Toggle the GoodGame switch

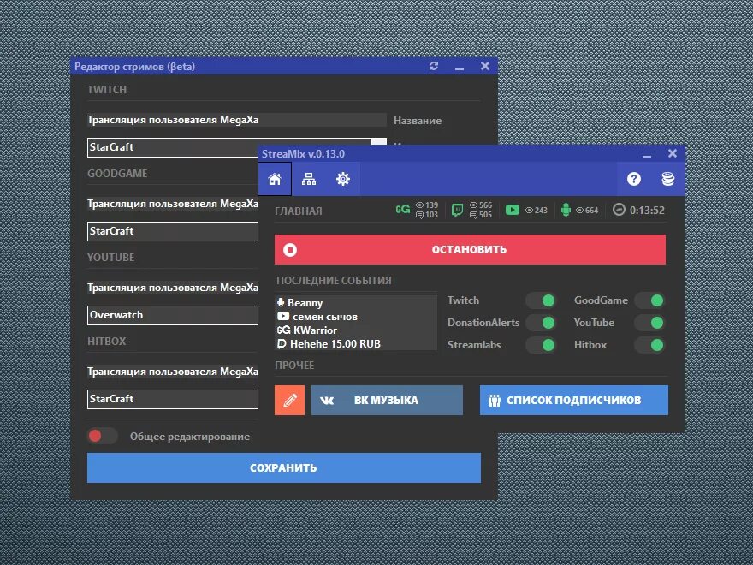pos(649,300)
